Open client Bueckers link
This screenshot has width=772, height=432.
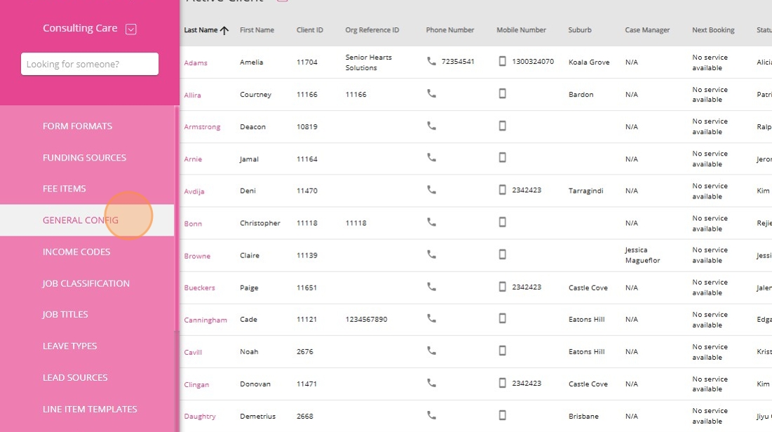tap(199, 288)
